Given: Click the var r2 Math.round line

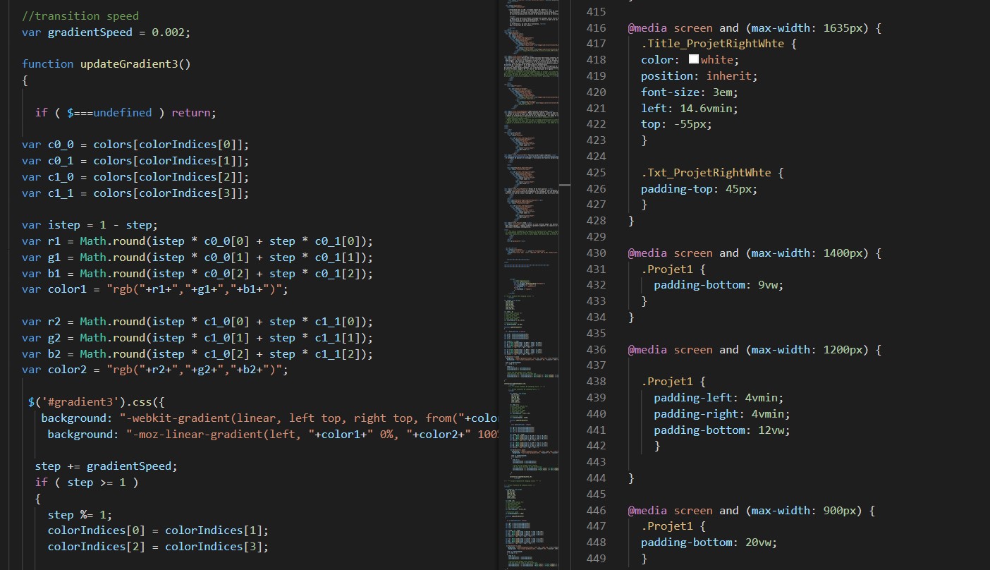Looking at the screenshot, I should (x=197, y=322).
